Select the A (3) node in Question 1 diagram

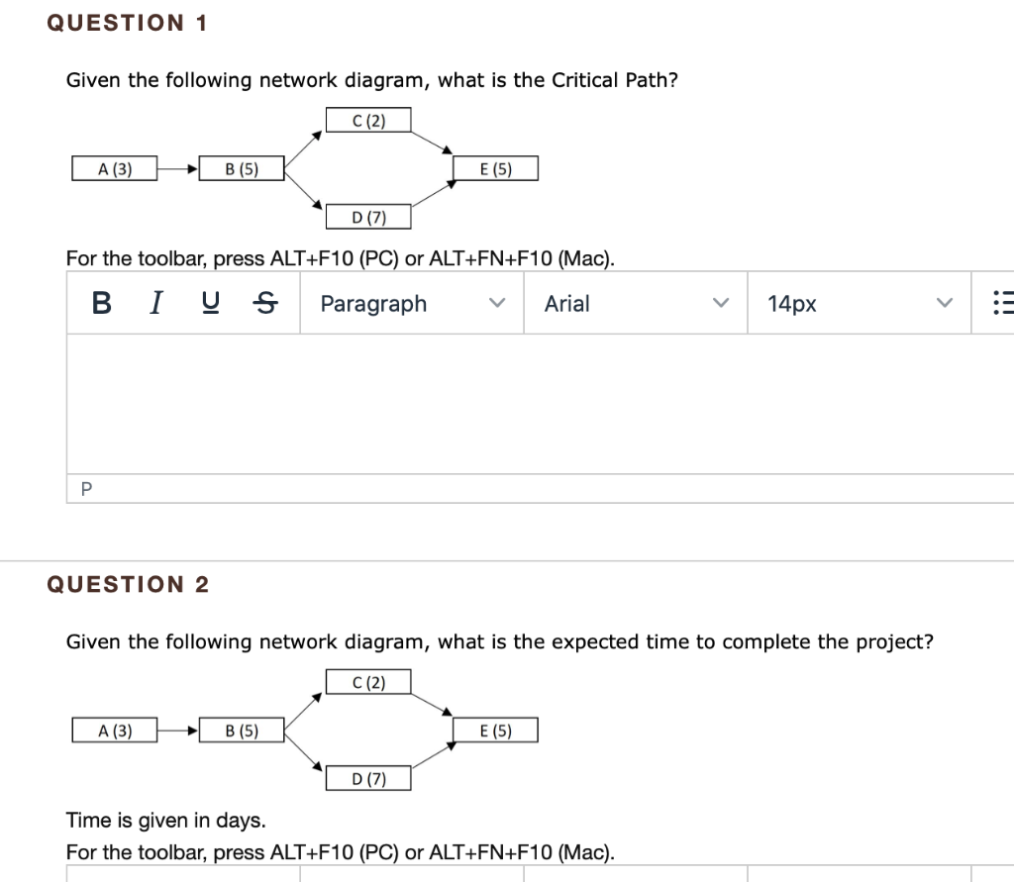coord(113,167)
